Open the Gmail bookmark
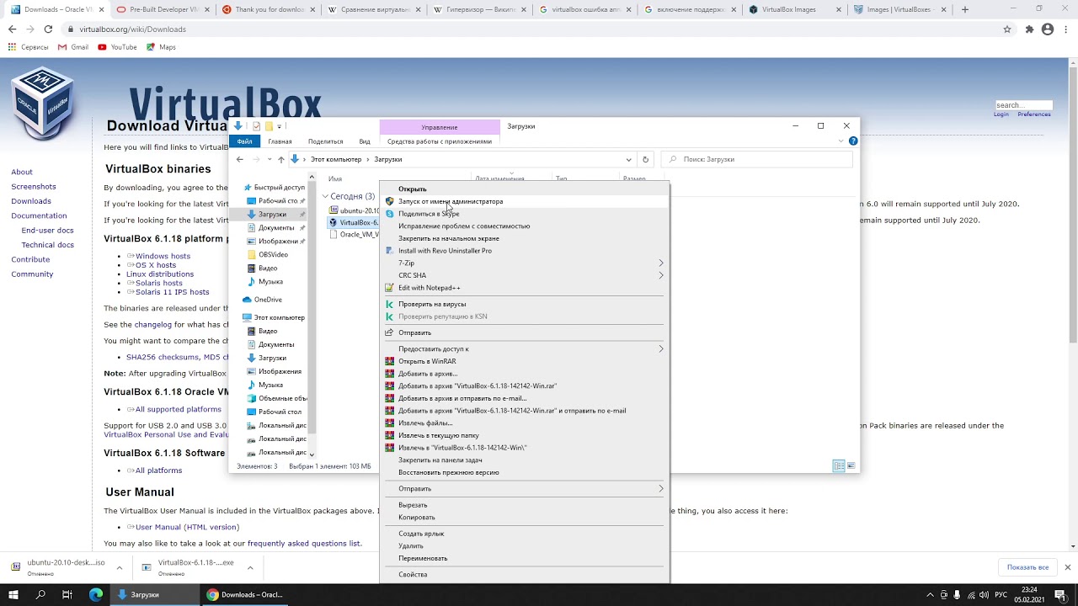 pos(73,47)
